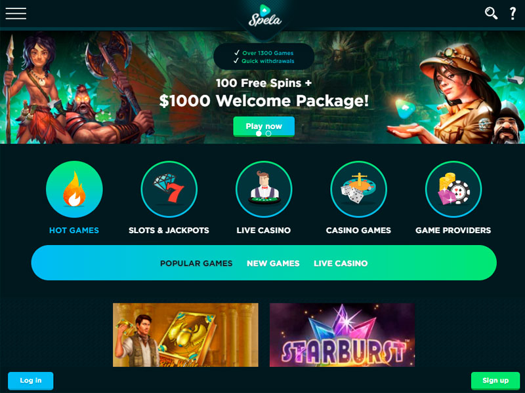Switch to first banner slide dot
525x393 pixels.
(259, 134)
